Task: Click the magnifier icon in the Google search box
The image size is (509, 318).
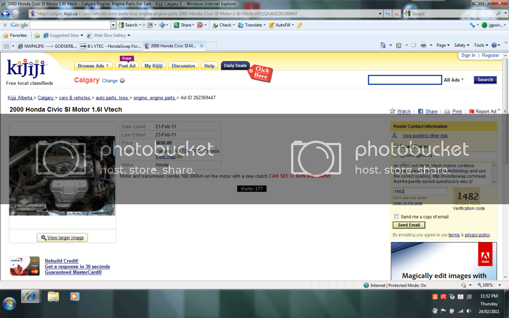Action: [498, 13]
